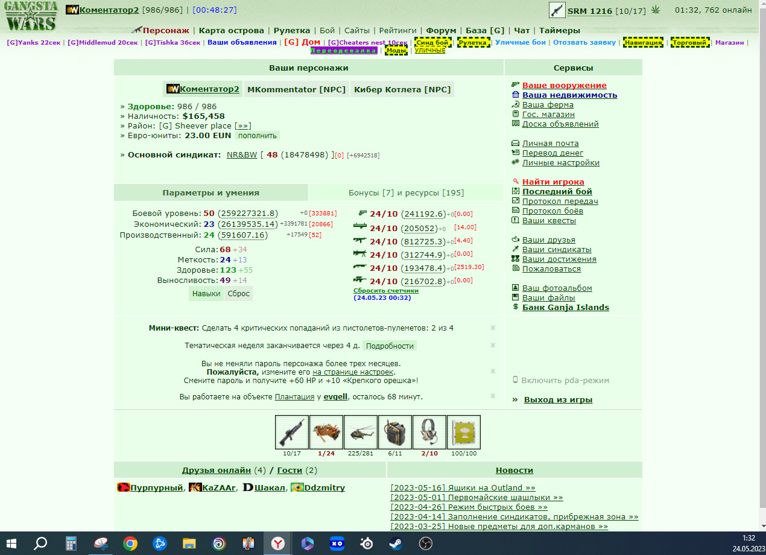Open База [G] in the top menu
The height and width of the screenshot is (555, 766).
[485, 30]
